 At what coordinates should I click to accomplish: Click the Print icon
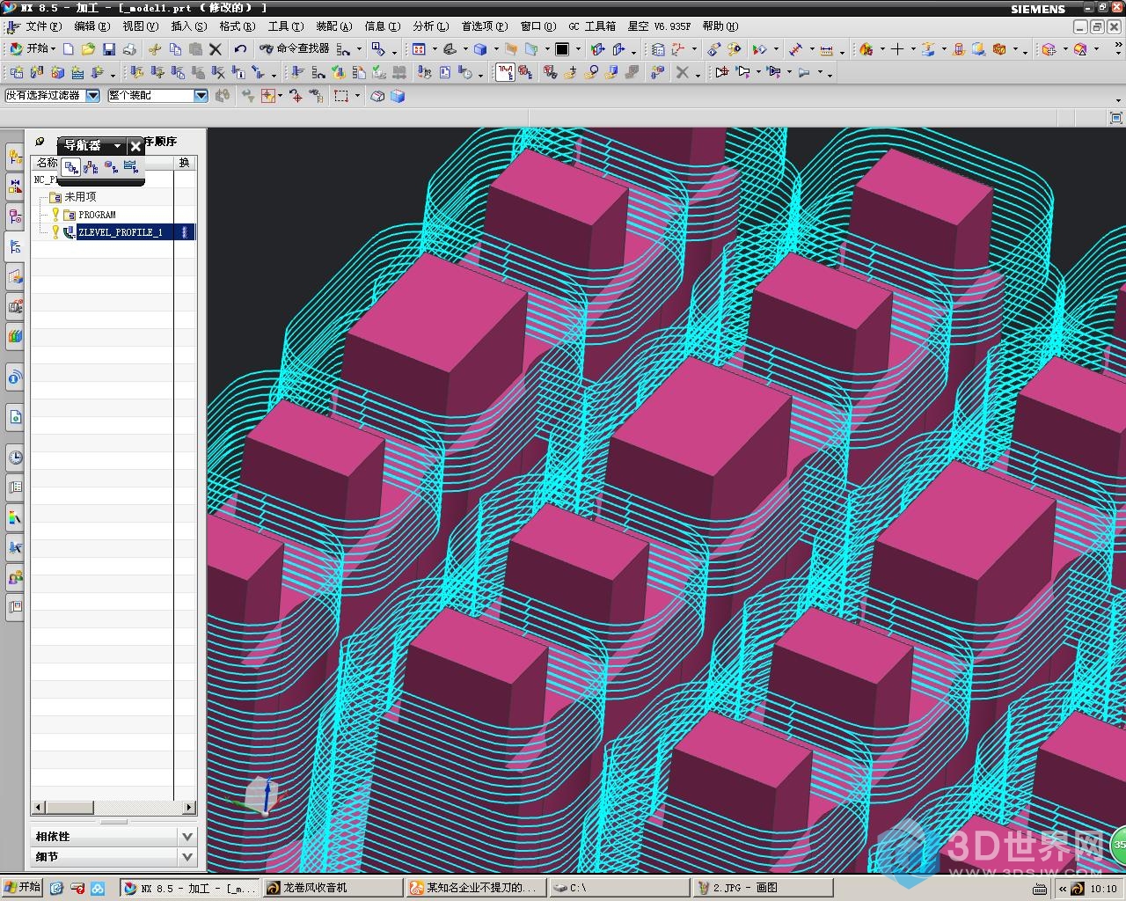pos(129,49)
